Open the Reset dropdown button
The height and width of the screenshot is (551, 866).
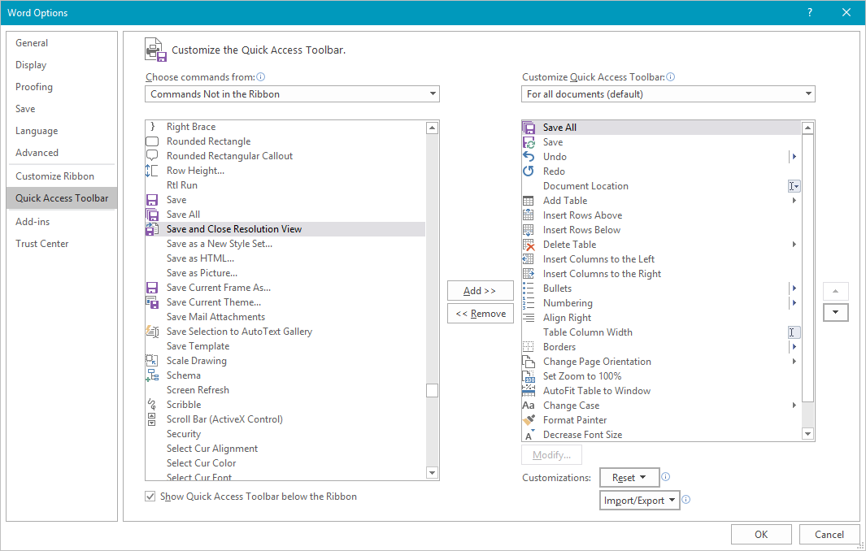(x=629, y=478)
